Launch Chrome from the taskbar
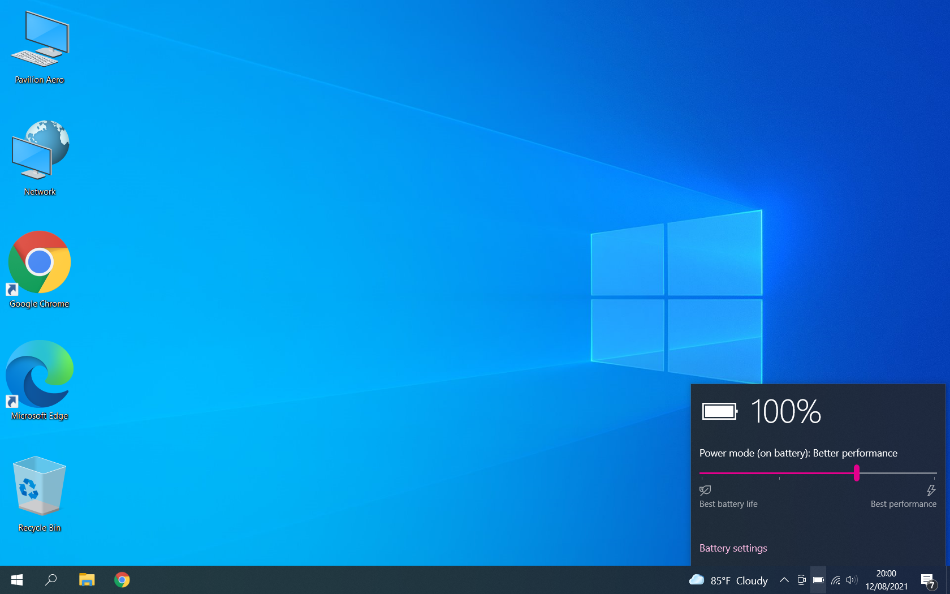This screenshot has width=950, height=594. click(x=122, y=580)
